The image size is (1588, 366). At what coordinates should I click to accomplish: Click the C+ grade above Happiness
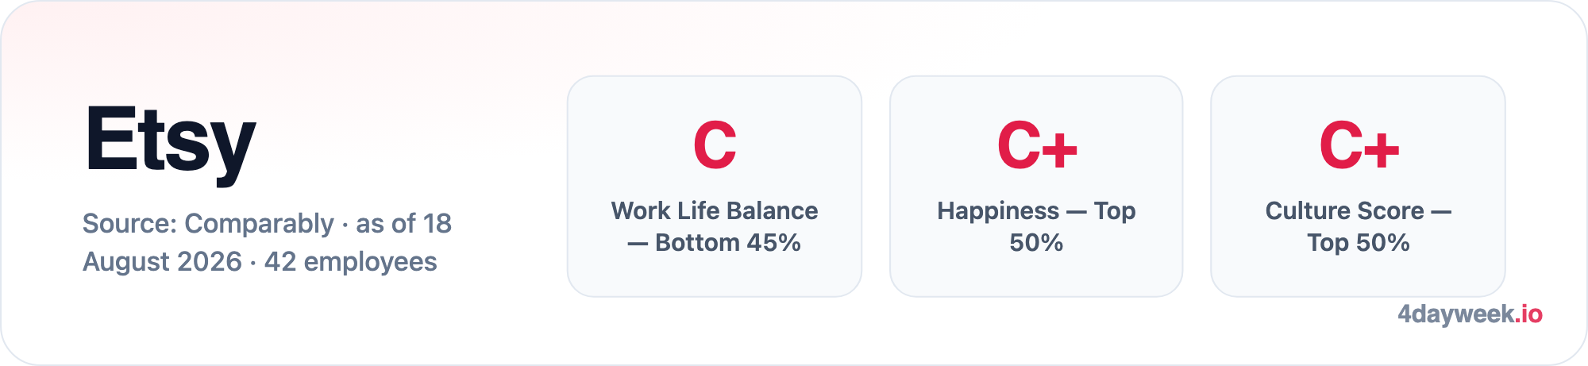(x=1037, y=145)
